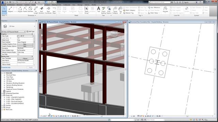This screenshot has width=218, height=122.
Task: Expand the Sheets (all) node
Action: click(x=2, y=95)
